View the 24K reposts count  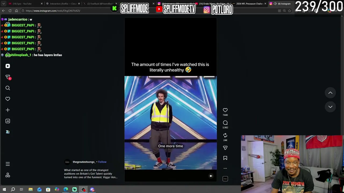click(x=225, y=140)
